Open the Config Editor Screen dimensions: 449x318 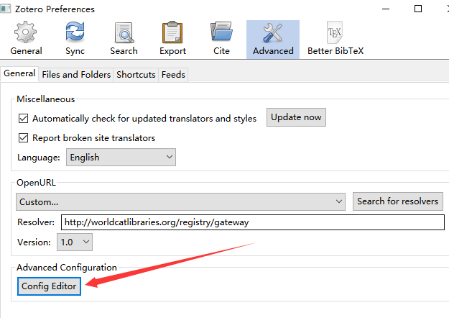tap(49, 286)
